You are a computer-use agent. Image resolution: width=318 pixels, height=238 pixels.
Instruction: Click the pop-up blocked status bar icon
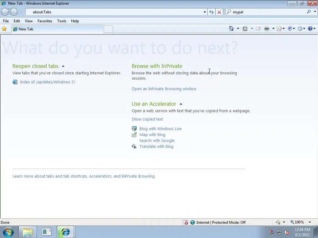coord(185,223)
